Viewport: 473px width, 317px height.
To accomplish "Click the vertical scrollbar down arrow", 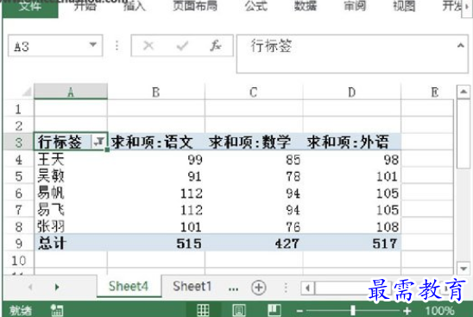I will point(464,268).
